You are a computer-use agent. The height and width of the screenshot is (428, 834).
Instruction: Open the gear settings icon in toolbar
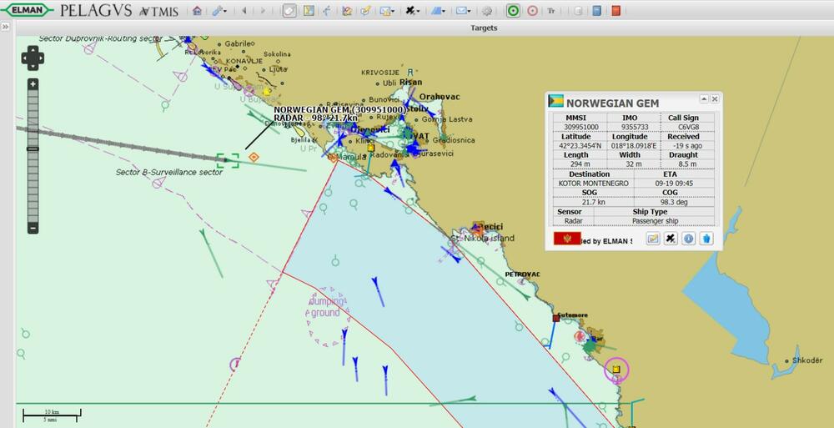click(x=488, y=11)
